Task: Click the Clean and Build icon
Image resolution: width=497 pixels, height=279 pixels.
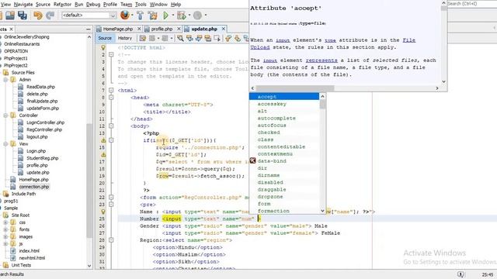Action: point(153,15)
